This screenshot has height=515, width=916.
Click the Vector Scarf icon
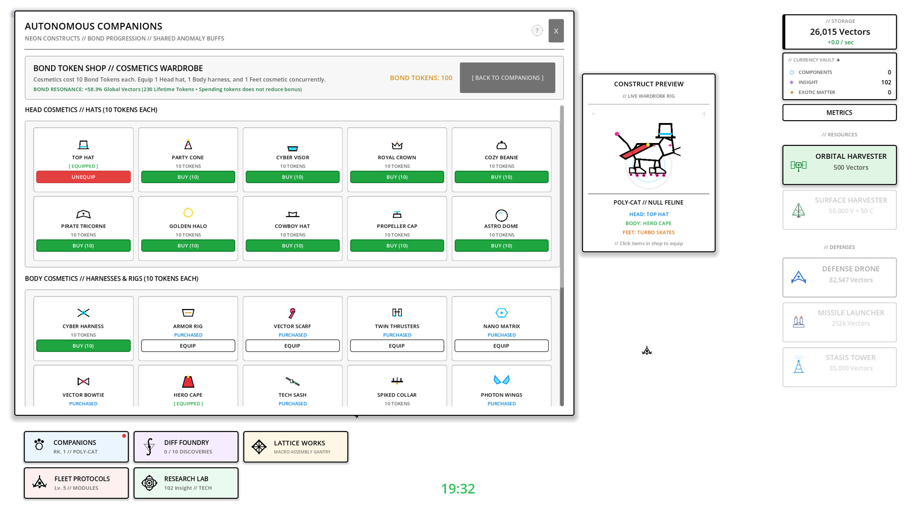[x=292, y=313]
